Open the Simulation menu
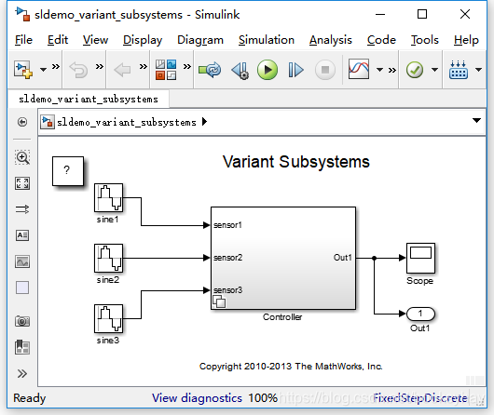The image size is (494, 415). click(267, 40)
